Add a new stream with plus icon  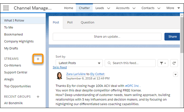[x=38, y=59]
